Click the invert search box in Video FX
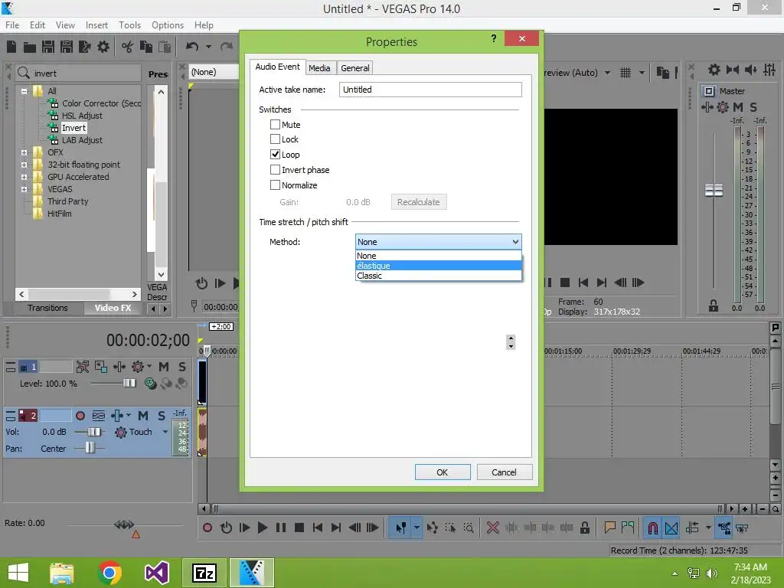Image resolution: width=784 pixels, height=588 pixels. coord(79,73)
